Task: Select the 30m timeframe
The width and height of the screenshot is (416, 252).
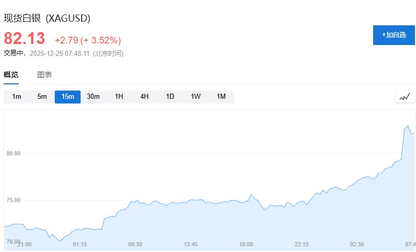Action: click(93, 97)
